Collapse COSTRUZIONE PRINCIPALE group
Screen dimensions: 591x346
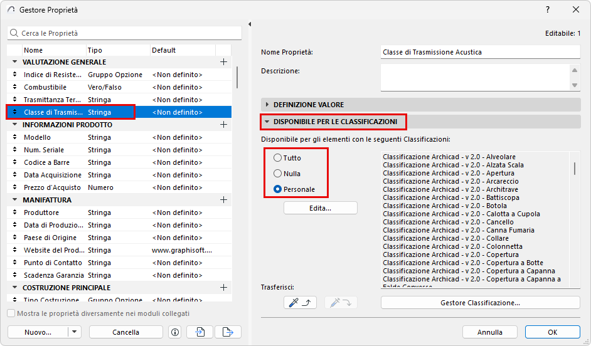point(14,287)
